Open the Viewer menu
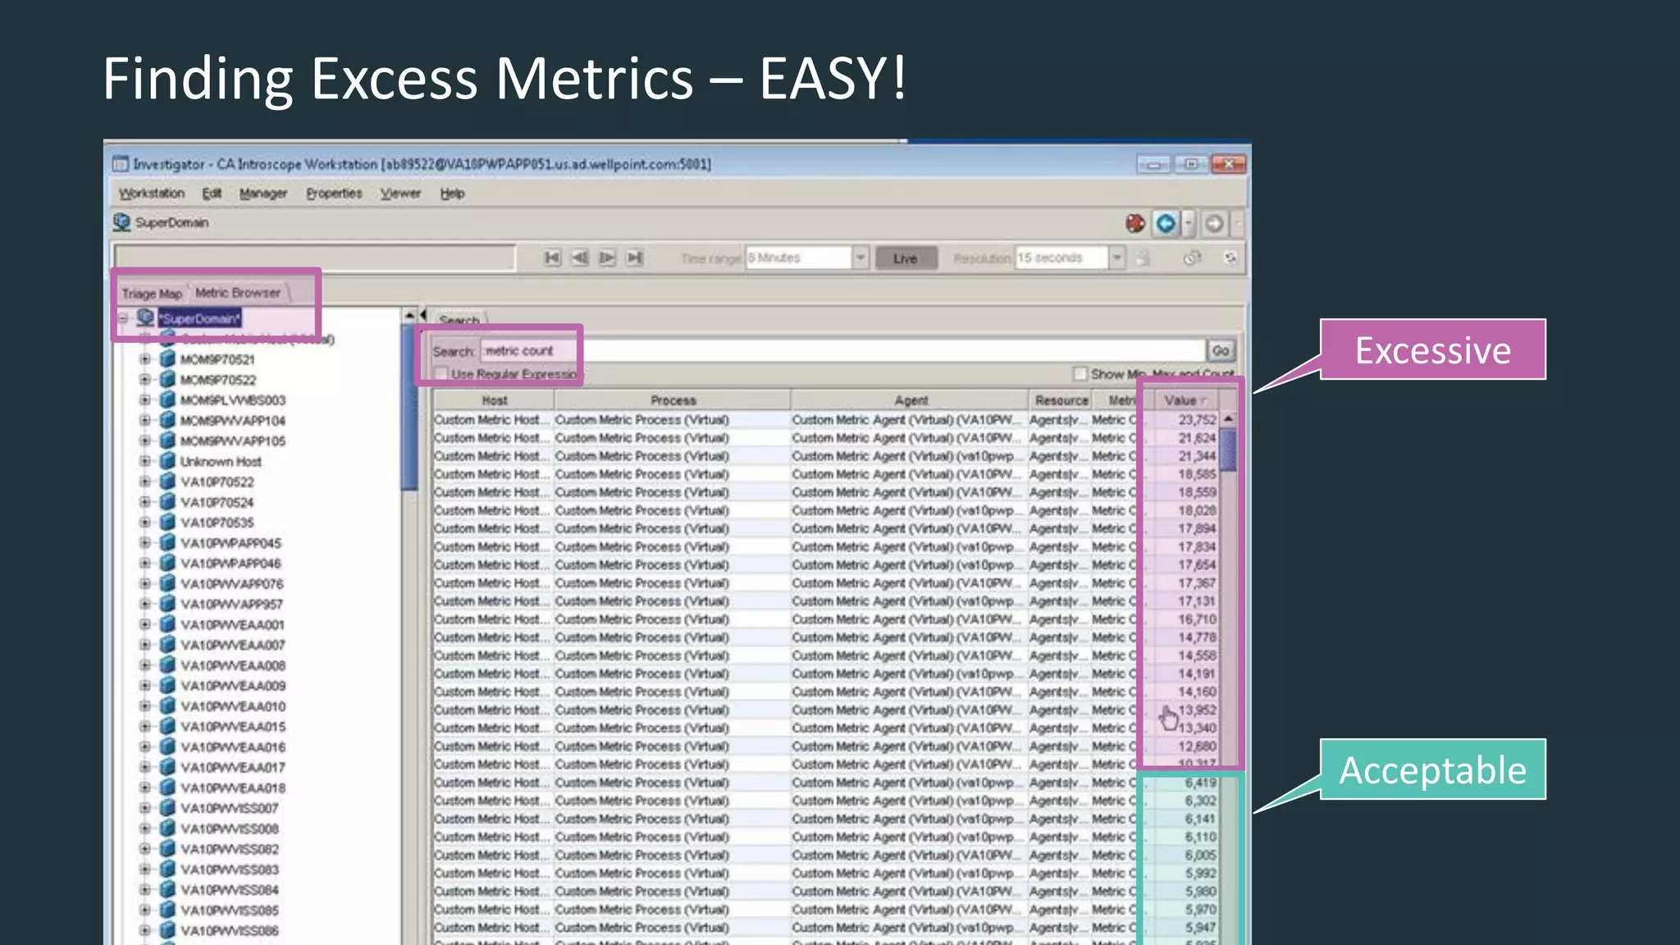This screenshot has height=945, width=1680. coord(400,194)
